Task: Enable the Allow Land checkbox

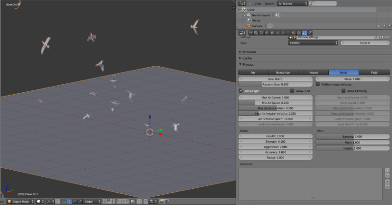Action: (x=293, y=91)
